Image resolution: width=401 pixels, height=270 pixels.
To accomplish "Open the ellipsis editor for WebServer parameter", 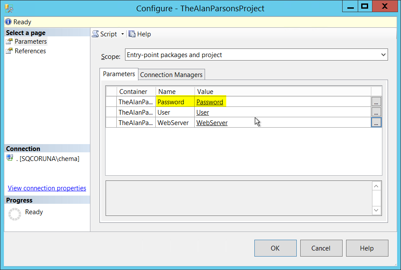I will [376, 122].
